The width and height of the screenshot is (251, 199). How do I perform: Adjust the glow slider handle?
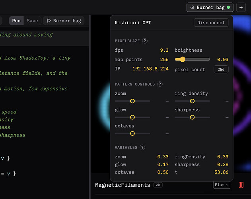click(132, 117)
